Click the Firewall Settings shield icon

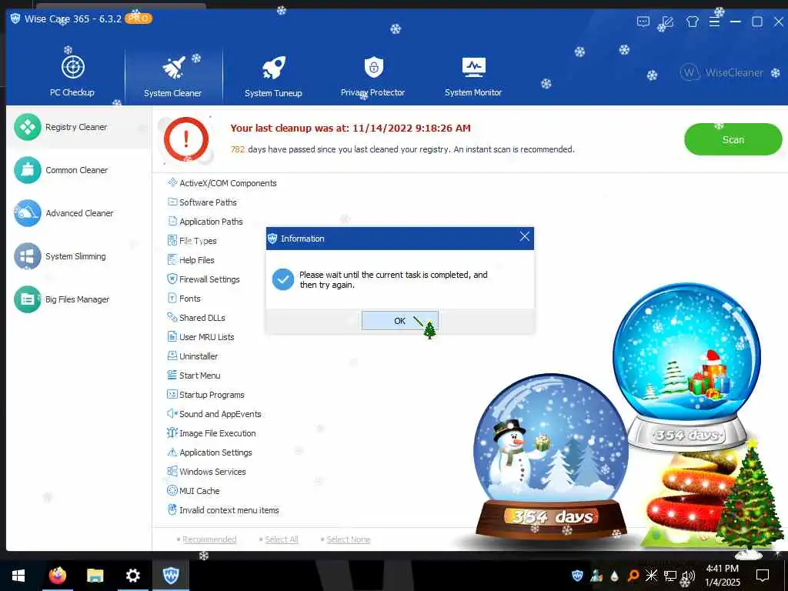(172, 279)
